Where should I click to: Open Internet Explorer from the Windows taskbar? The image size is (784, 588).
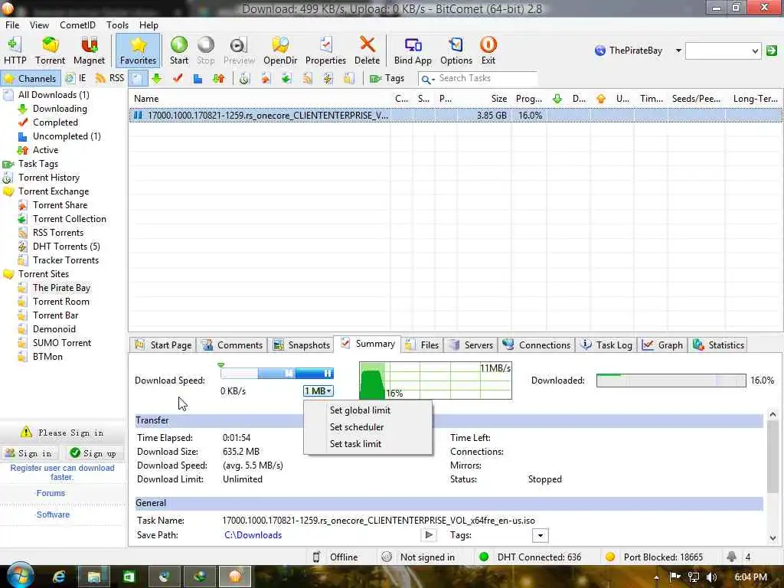pyautogui.click(x=59, y=577)
